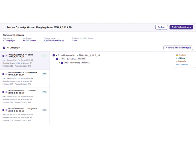The height and width of the screenshot is (147, 196).
Task: Click the lock icon next to the Products legend
Action: pyautogui.click(x=177, y=55)
